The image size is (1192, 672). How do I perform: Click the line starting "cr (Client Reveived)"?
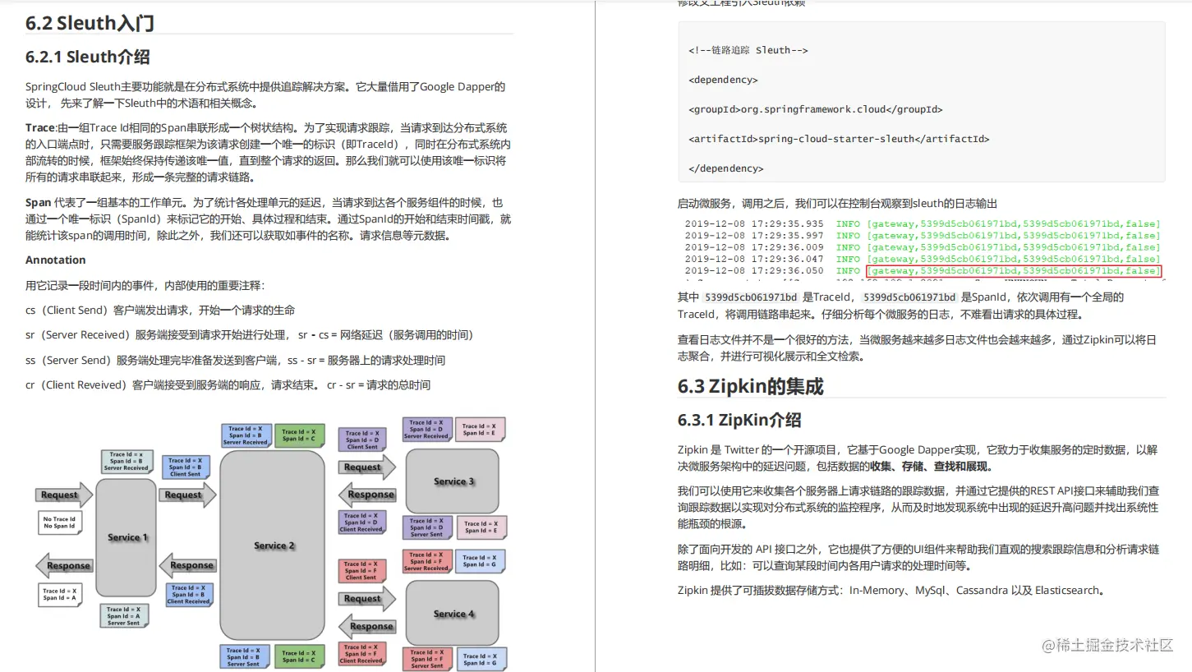point(228,385)
